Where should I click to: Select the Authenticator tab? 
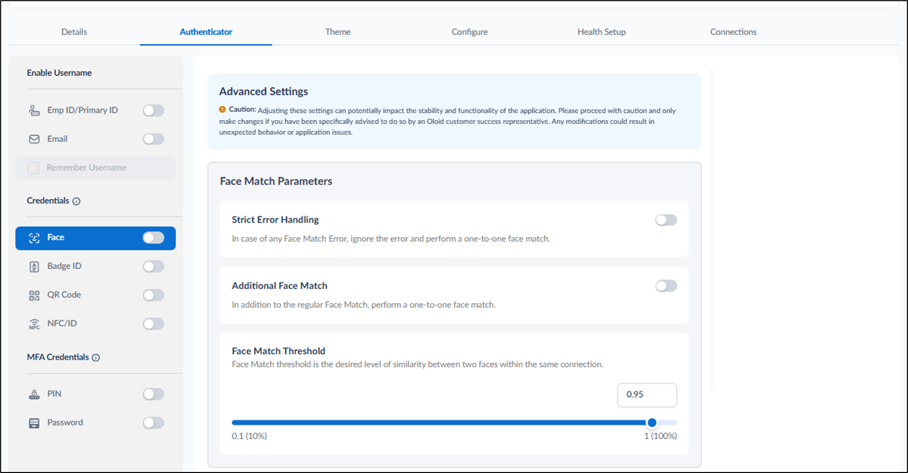[x=206, y=32]
